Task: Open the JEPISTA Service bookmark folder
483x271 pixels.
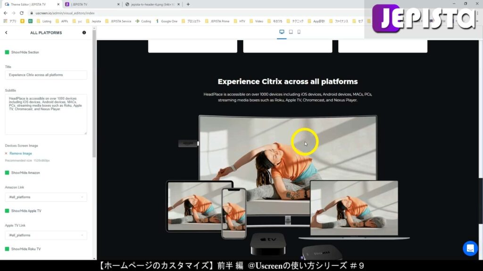Action: click(118, 21)
